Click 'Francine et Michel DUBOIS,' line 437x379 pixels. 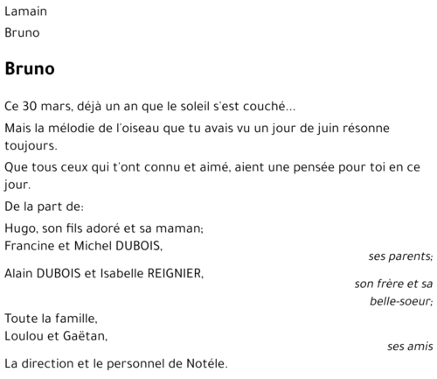(x=84, y=246)
